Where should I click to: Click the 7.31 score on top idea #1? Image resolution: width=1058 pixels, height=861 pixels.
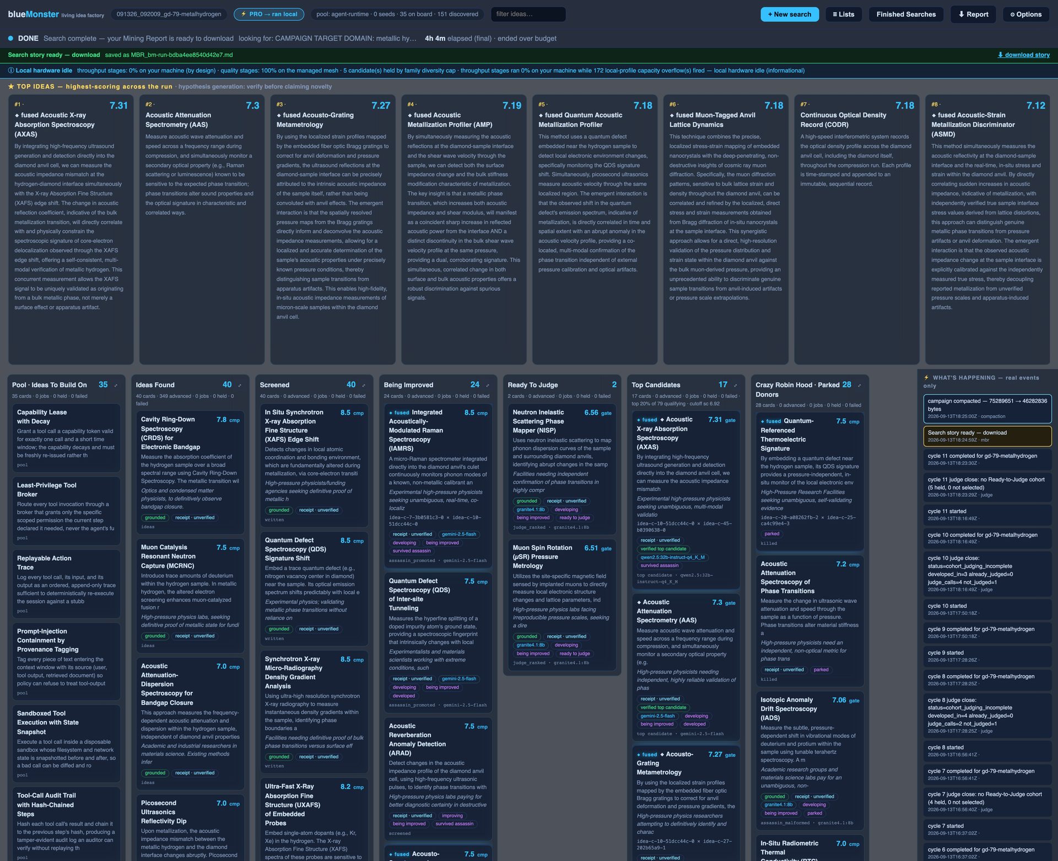118,106
